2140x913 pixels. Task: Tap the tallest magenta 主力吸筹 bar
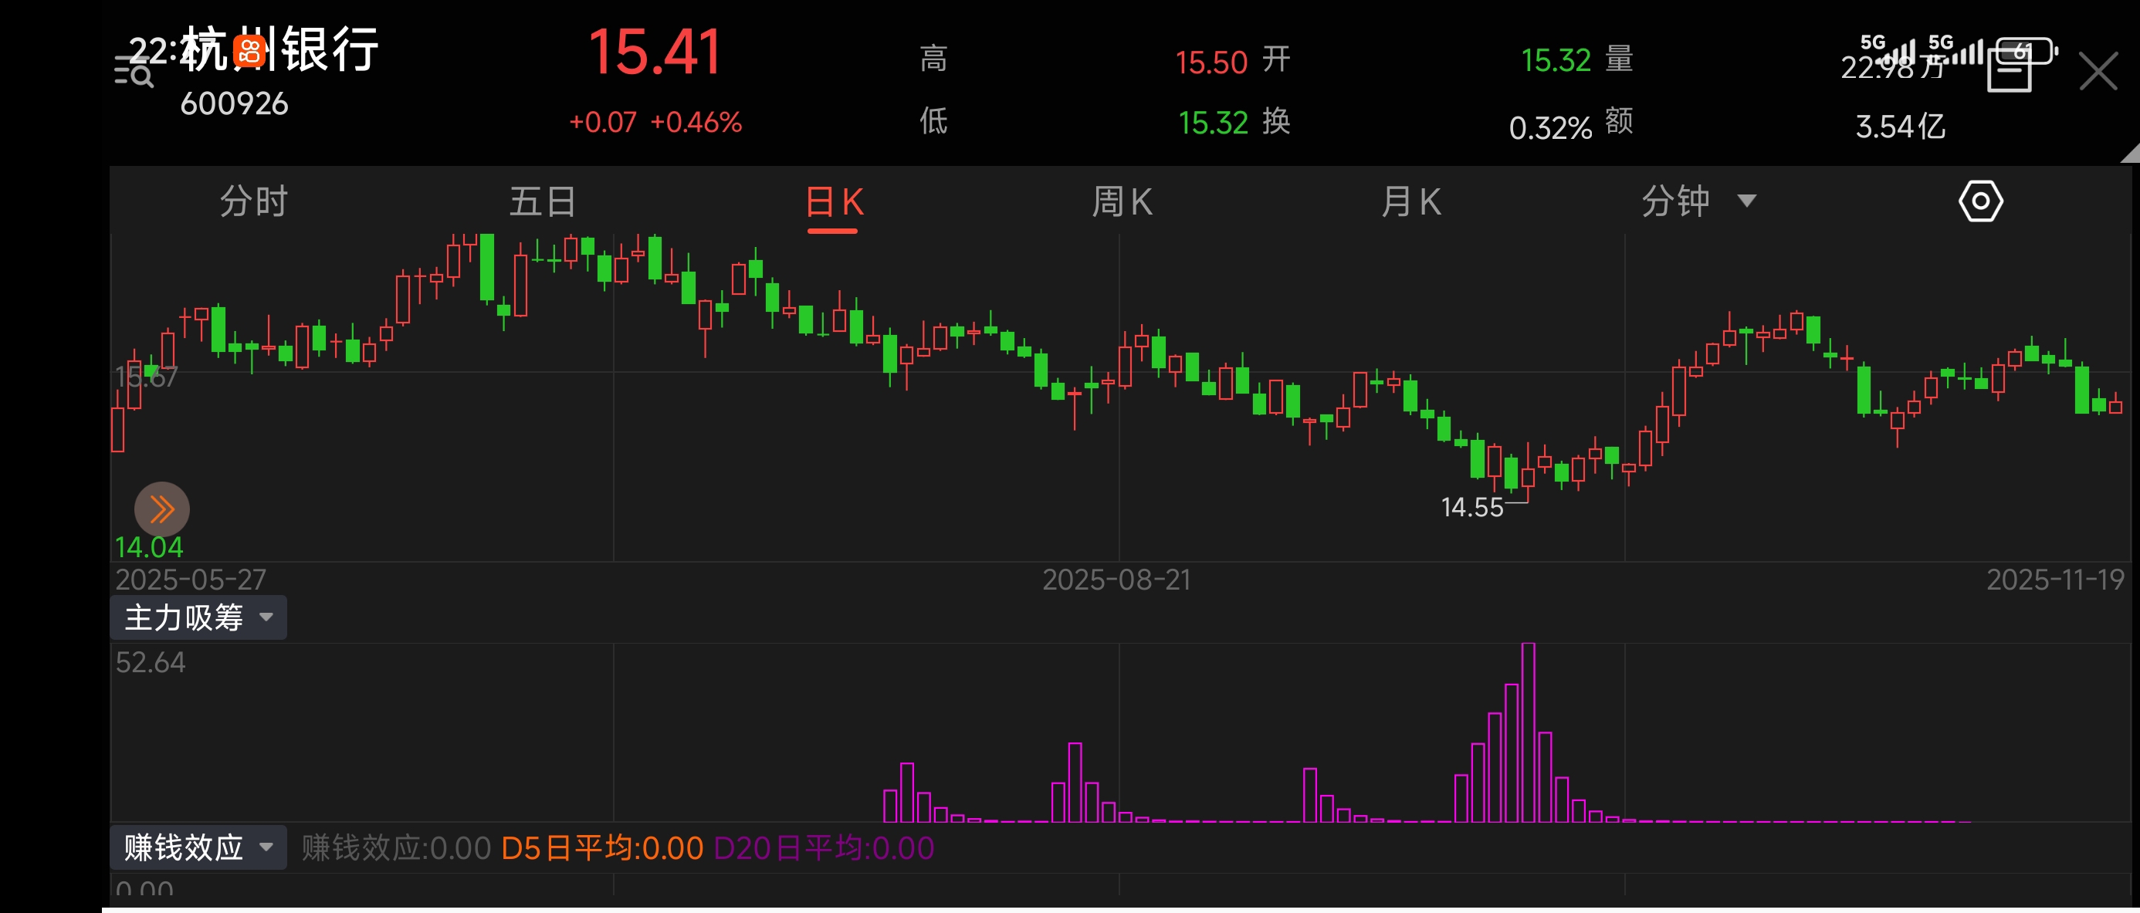coord(1528,731)
